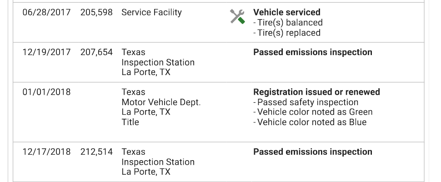The height and width of the screenshot is (182, 441).
Task: Select the 06/28/2017 date entry
Action: tap(47, 13)
